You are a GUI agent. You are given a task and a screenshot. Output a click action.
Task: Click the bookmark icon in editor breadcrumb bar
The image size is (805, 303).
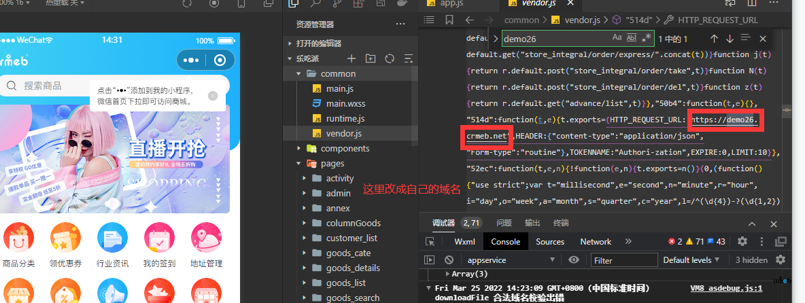(449, 20)
